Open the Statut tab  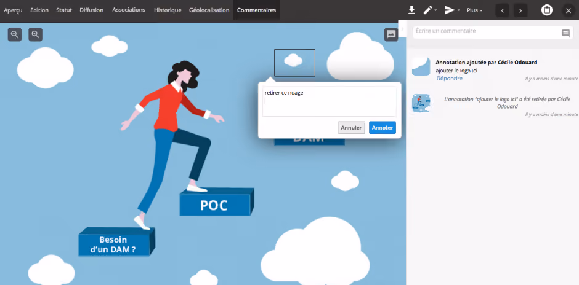pos(64,10)
